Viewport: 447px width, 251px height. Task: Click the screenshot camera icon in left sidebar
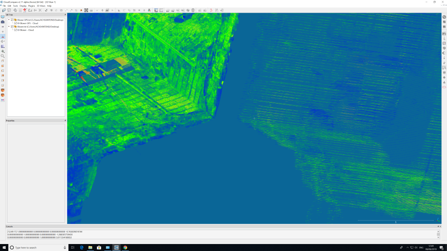(3, 22)
